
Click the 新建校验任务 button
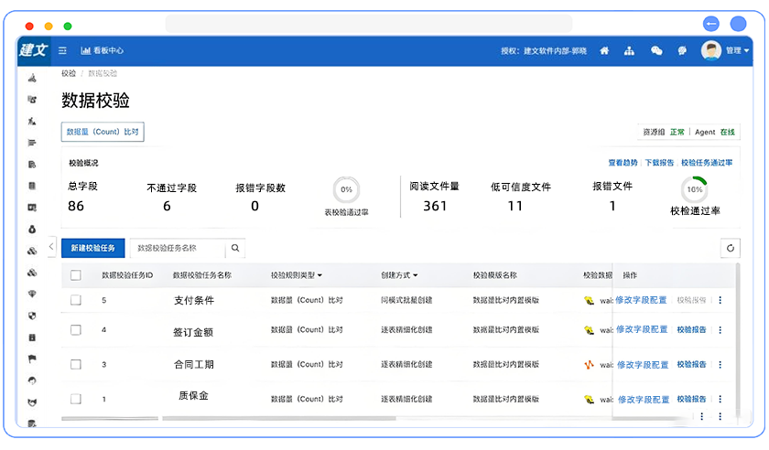point(92,248)
